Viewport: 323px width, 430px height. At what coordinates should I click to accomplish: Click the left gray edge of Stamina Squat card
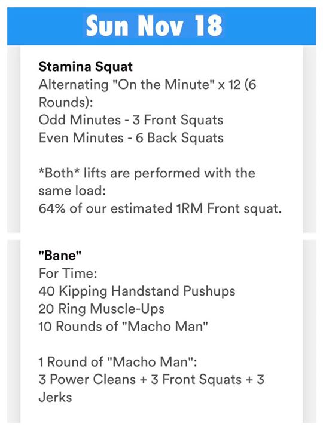pos(14,139)
